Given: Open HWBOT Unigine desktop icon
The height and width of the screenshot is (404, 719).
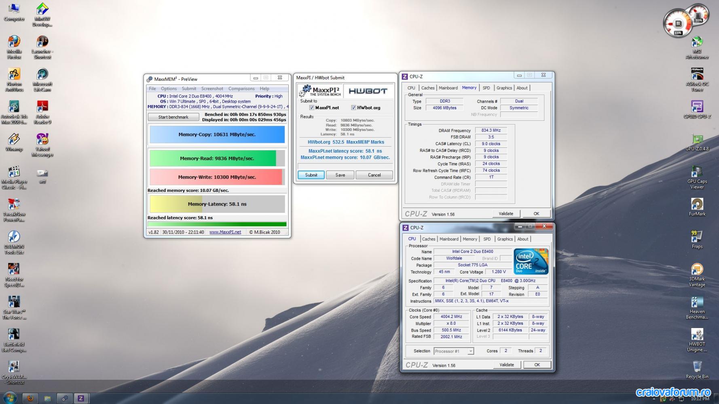Looking at the screenshot, I should pos(697,340).
